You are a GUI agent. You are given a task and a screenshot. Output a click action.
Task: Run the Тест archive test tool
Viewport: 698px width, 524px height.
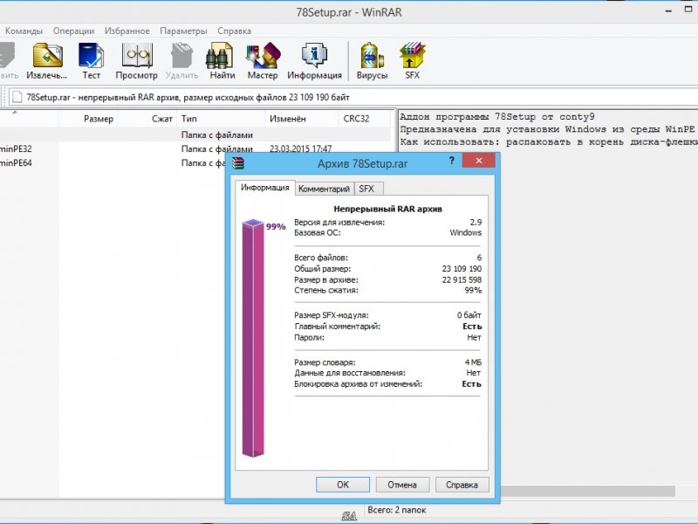point(91,61)
